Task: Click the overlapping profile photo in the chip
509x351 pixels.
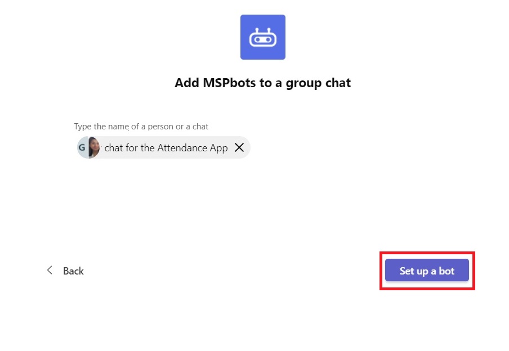Action: pos(93,147)
